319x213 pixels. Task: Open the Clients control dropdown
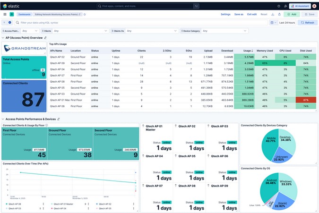pyautogui.click(x=80, y=31)
